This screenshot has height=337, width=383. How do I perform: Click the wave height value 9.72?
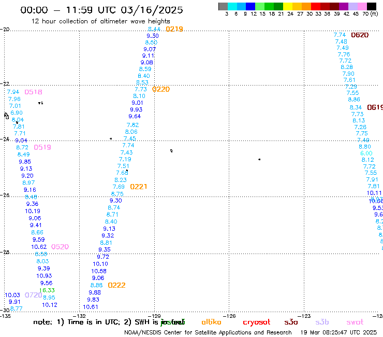(x=103, y=257)
